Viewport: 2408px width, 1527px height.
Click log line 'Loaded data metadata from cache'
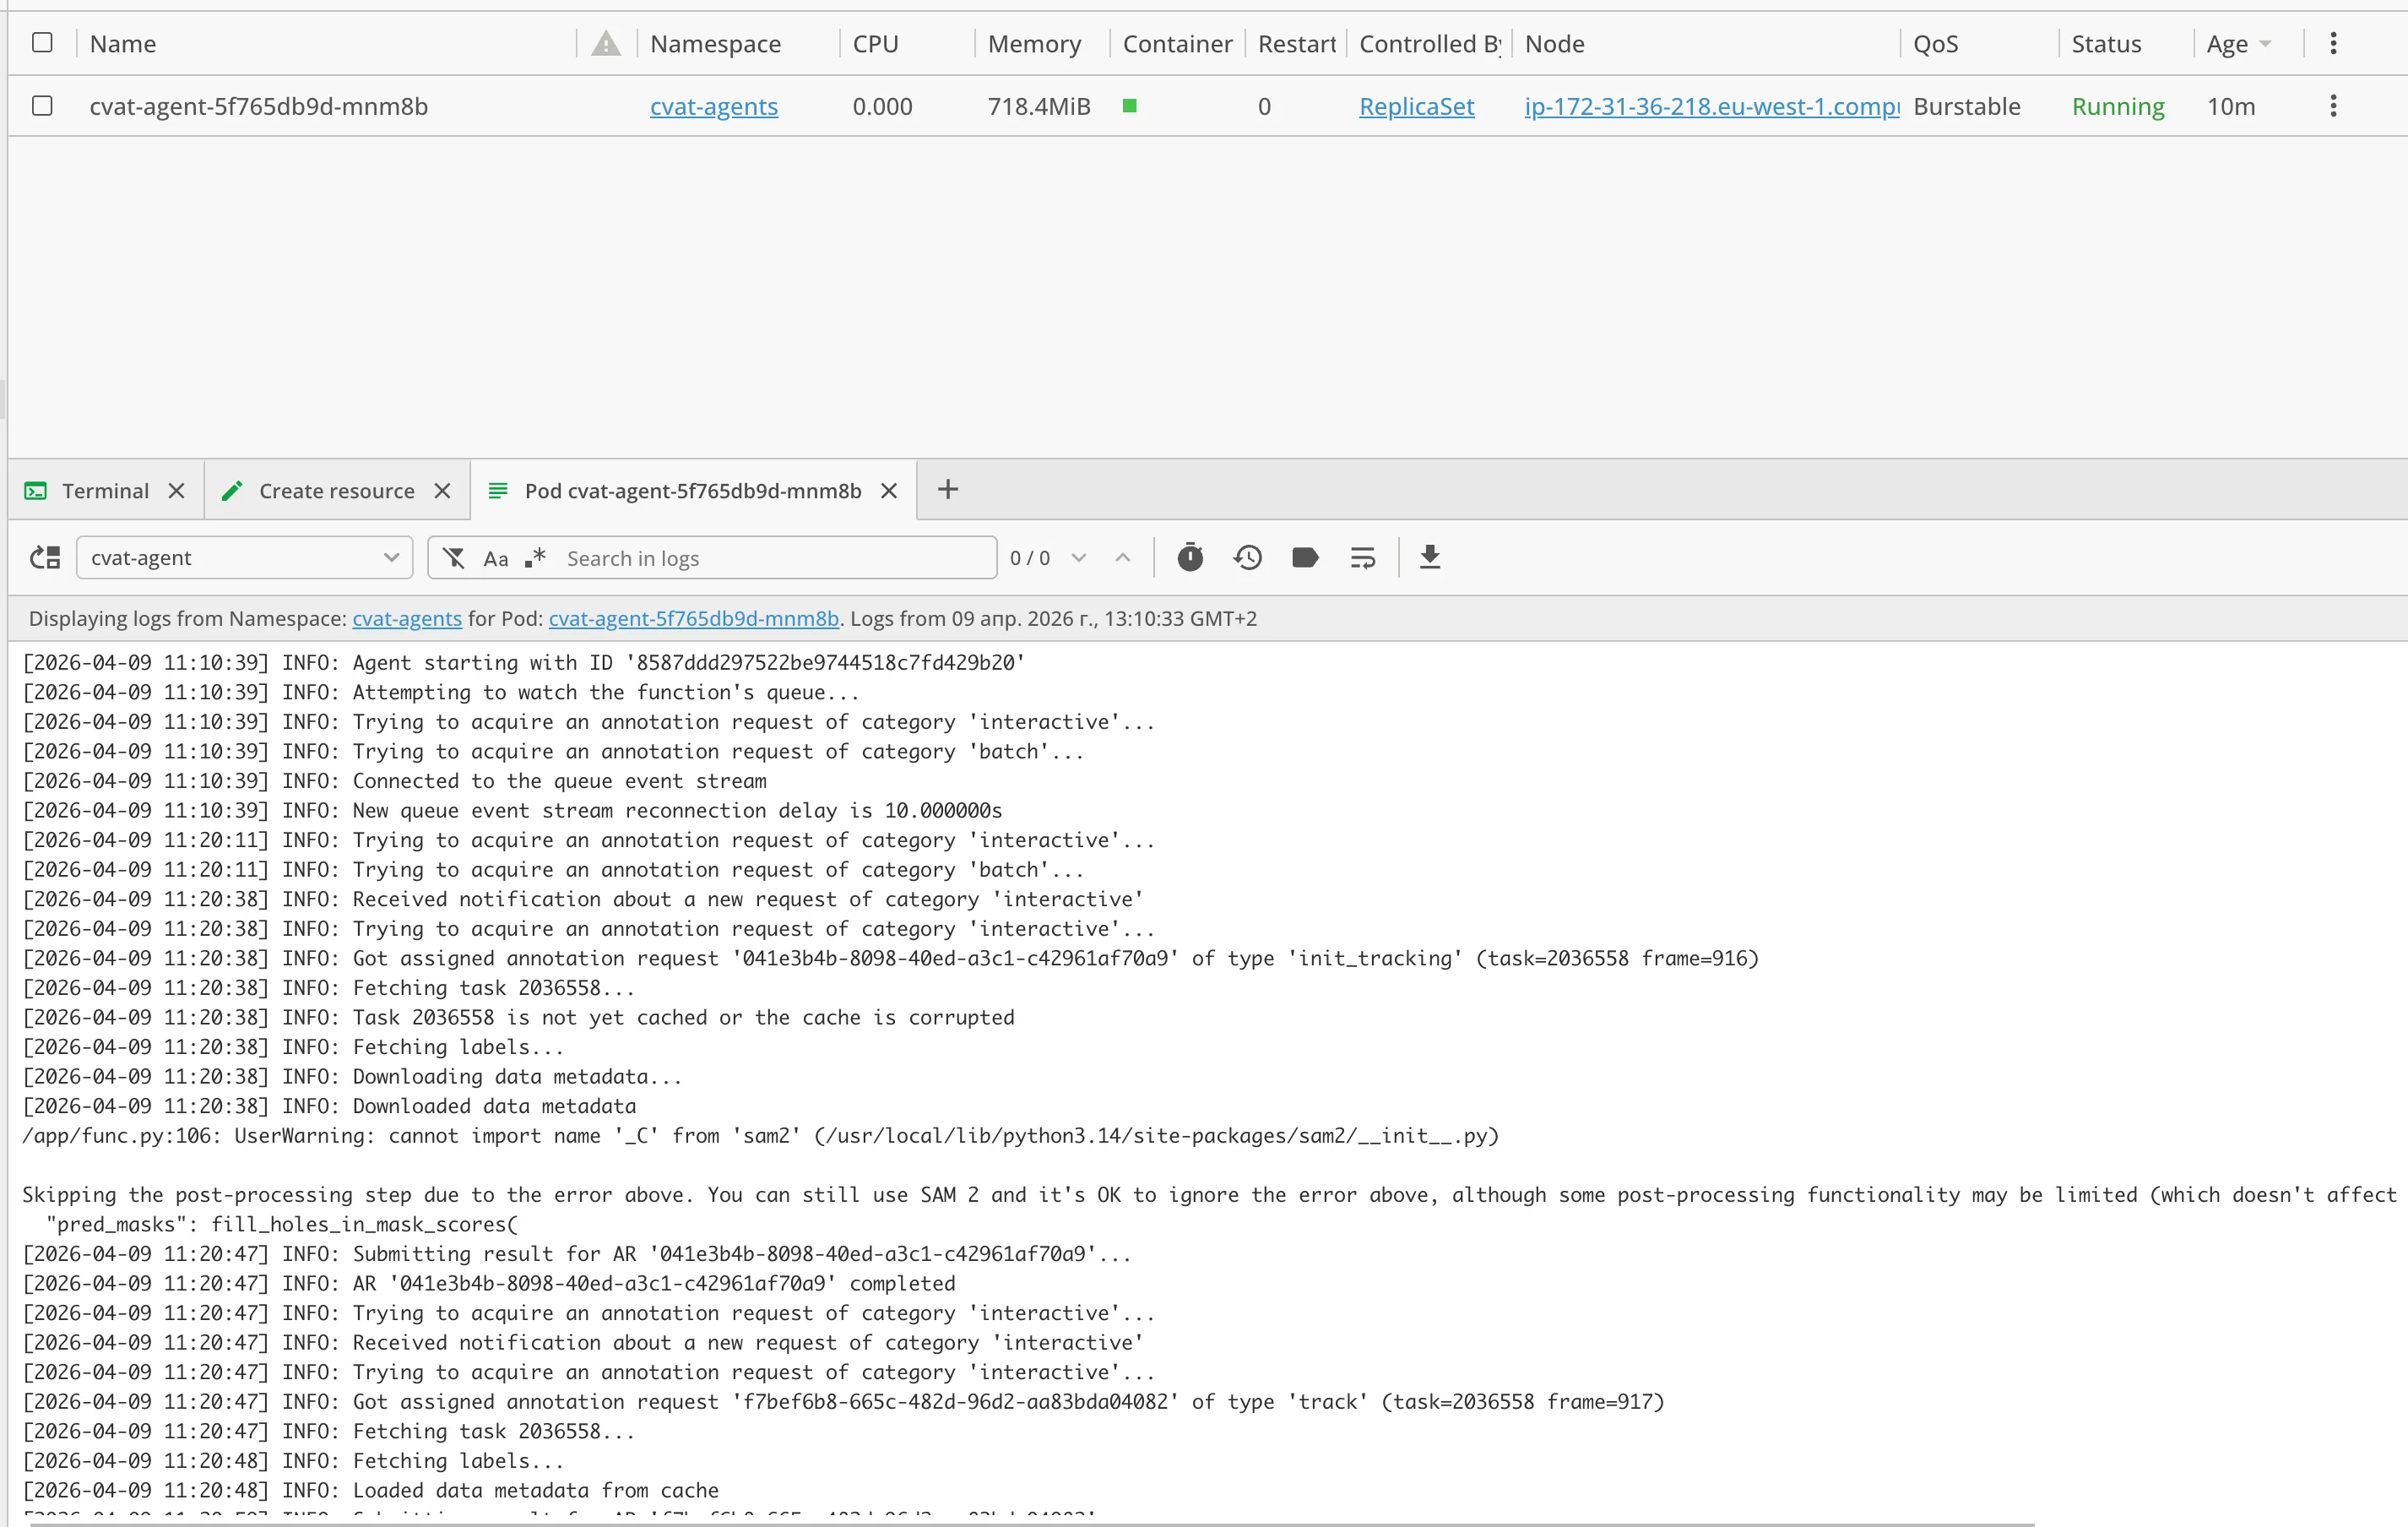pyautogui.click(x=370, y=1491)
